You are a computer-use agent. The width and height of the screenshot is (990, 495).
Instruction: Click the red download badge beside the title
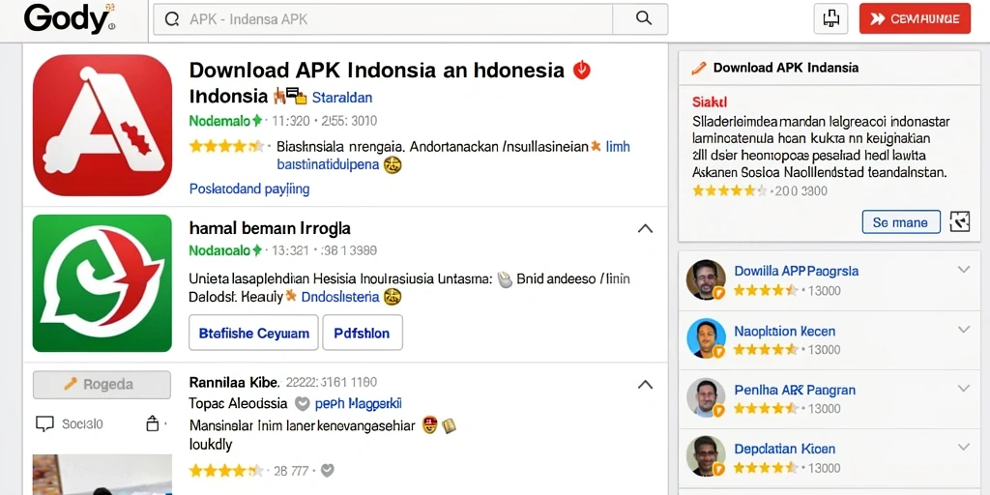[x=581, y=70]
